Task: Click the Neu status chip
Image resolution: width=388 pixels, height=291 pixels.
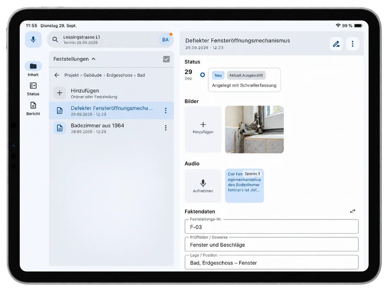Action: [x=218, y=75]
